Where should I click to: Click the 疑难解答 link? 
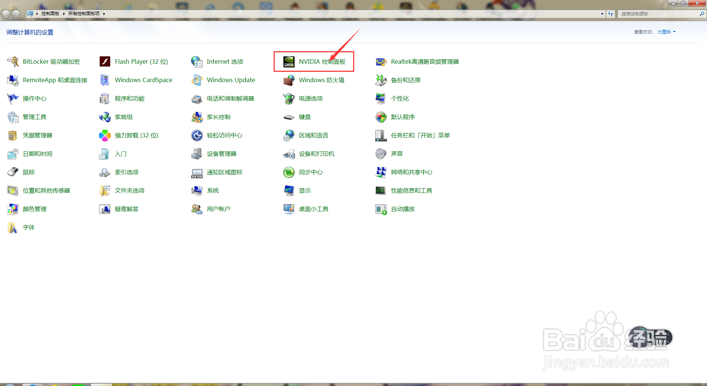(x=127, y=209)
